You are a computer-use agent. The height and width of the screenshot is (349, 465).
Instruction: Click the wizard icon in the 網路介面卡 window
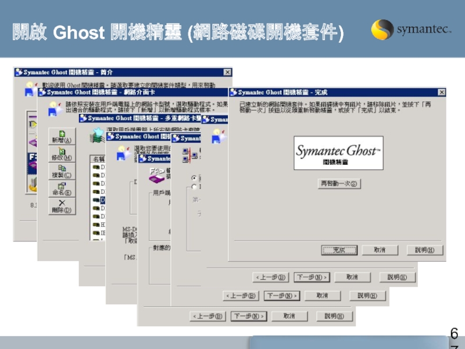tap(55, 109)
